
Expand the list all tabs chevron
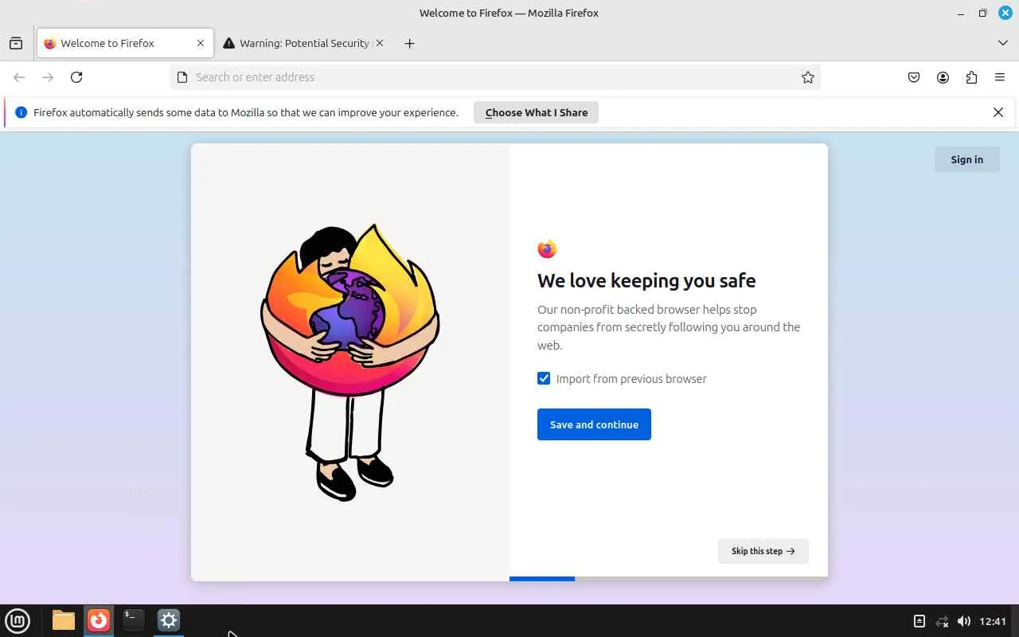1003,43
